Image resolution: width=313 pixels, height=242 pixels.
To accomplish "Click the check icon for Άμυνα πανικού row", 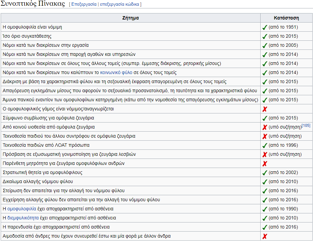I will 265,100.
